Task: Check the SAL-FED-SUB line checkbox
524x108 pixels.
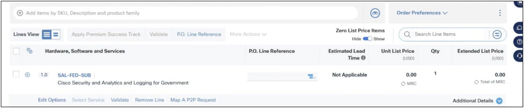Action: point(16,74)
